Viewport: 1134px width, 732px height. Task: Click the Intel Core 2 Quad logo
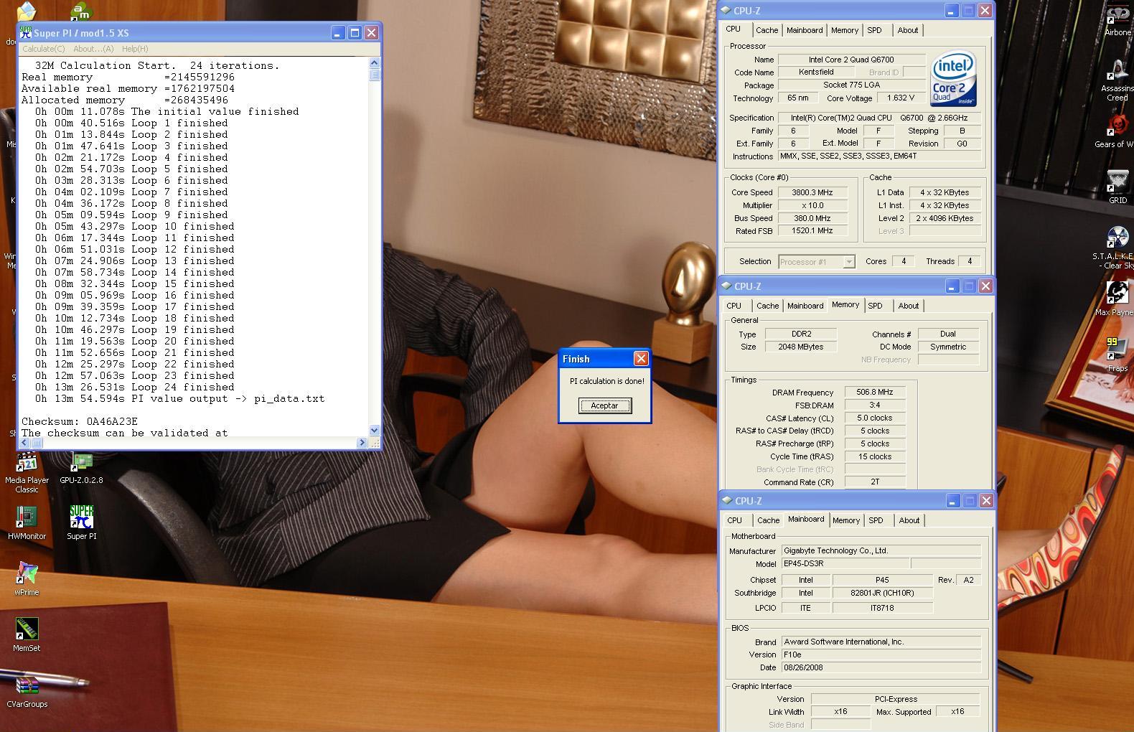[x=953, y=79]
